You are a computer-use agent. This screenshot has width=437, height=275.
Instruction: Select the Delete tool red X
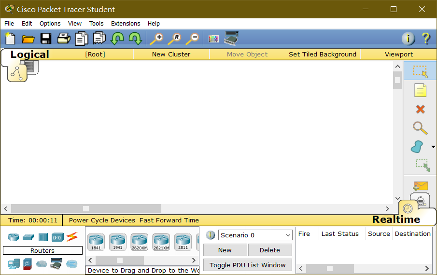point(420,110)
